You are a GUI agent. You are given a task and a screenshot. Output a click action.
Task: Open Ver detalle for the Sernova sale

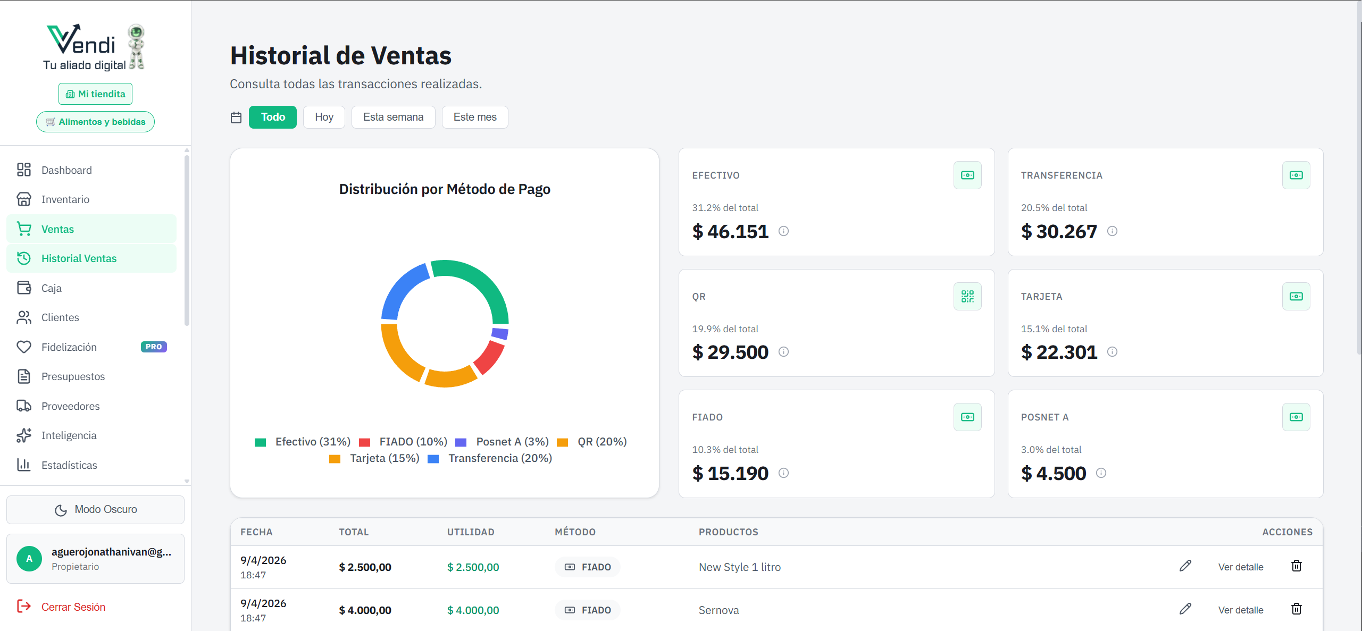tap(1241, 610)
